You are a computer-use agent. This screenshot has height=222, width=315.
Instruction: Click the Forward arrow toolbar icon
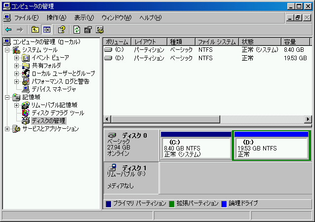tap(20, 30)
